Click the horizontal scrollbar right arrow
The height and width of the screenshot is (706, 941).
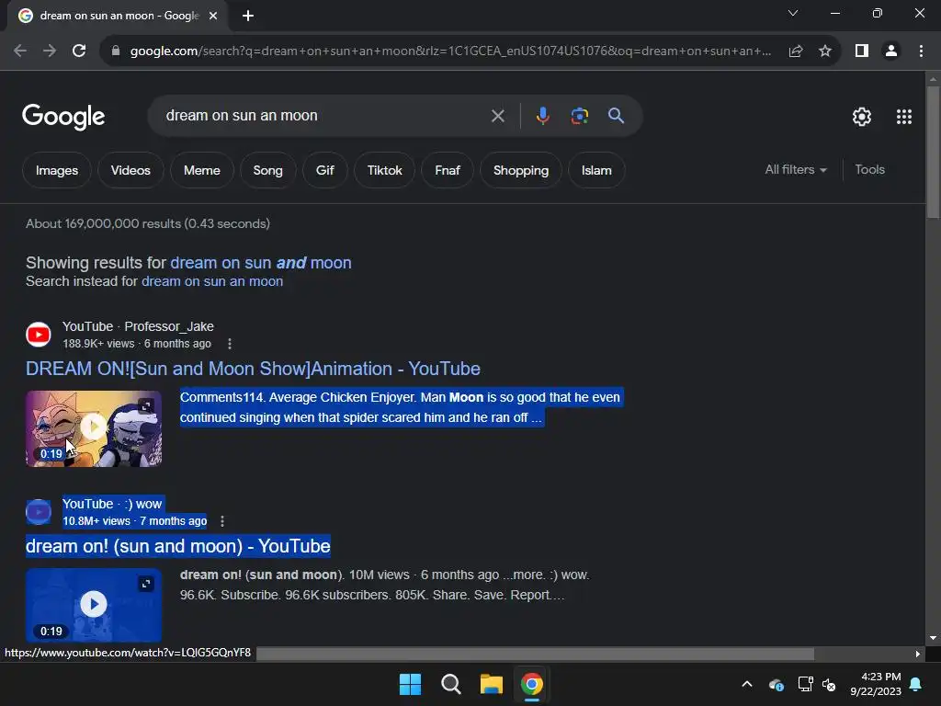tap(918, 654)
